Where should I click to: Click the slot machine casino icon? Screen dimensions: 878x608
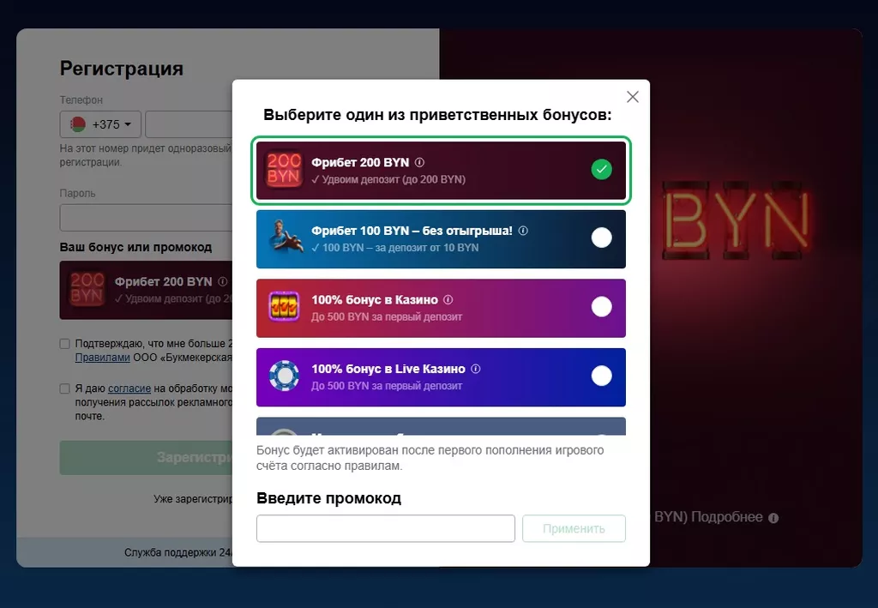[283, 307]
